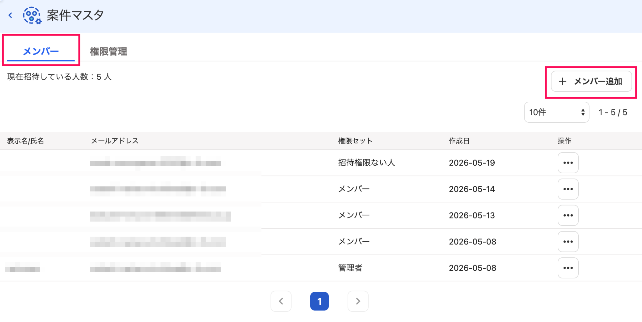Click the 権限セット column header
Viewport: 642px width, 322px height.
[355, 141]
